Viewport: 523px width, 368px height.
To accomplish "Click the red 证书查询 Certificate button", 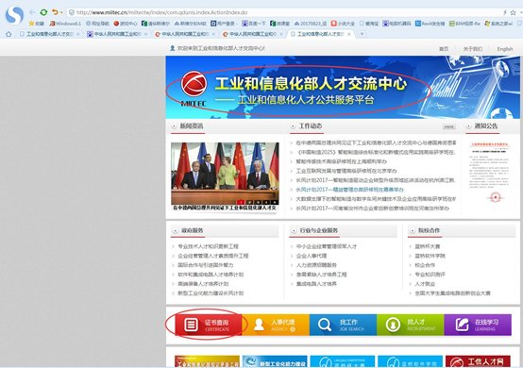I will click(x=209, y=325).
